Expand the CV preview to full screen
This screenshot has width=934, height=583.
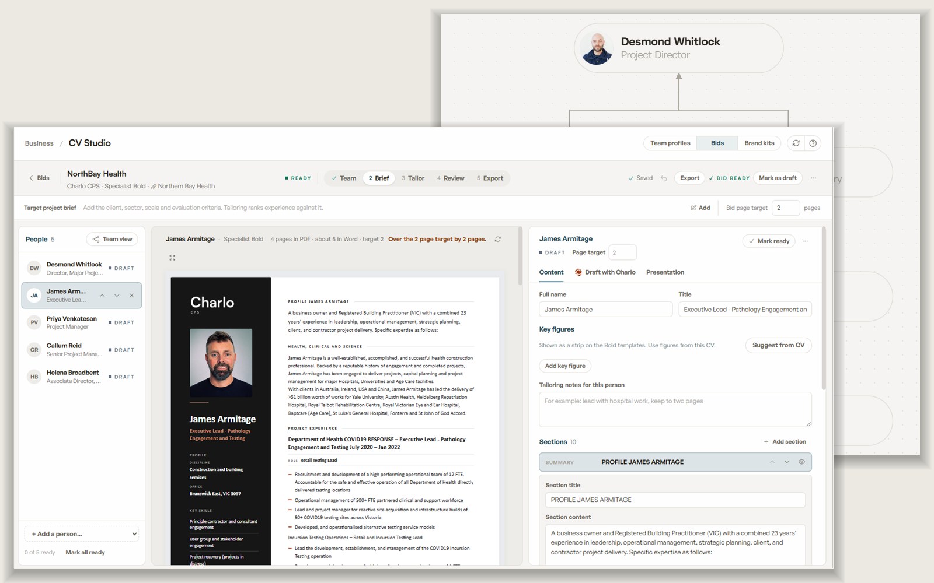[x=172, y=258]
